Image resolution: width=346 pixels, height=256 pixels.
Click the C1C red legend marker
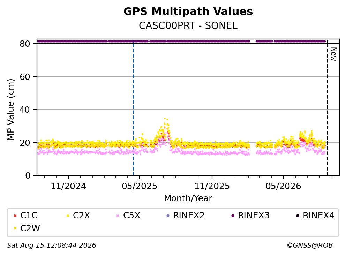[x=15, y=216]
